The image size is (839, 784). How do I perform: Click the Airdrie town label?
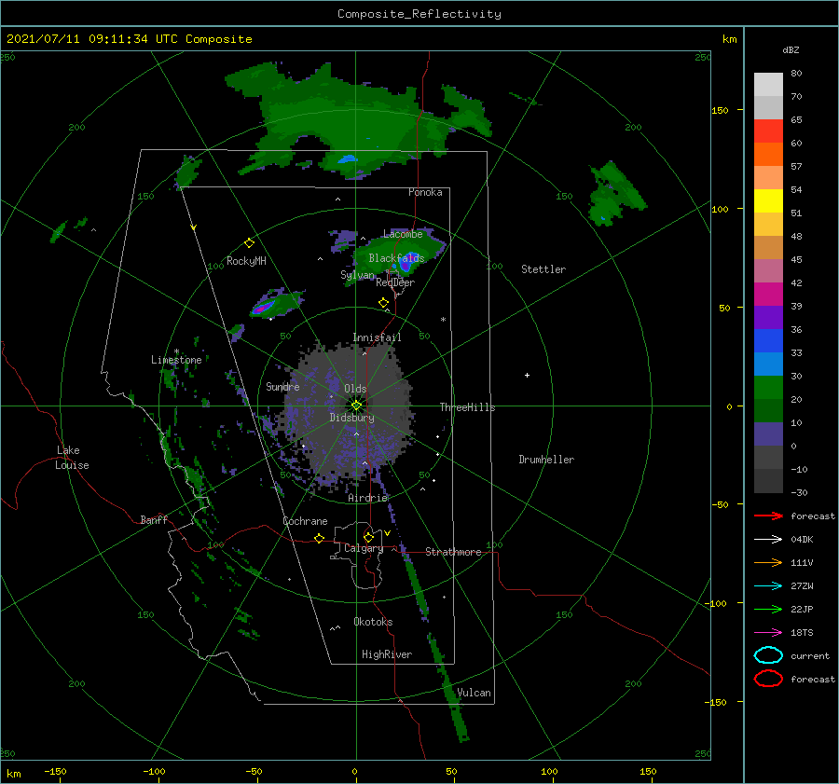[367, 498]
